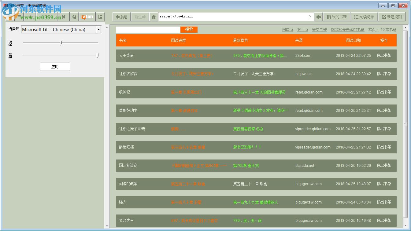Viewport: 411px width, 231px height.
Task: Remove 间谍的战争 via 移出书架
Action: pos(384,184)
